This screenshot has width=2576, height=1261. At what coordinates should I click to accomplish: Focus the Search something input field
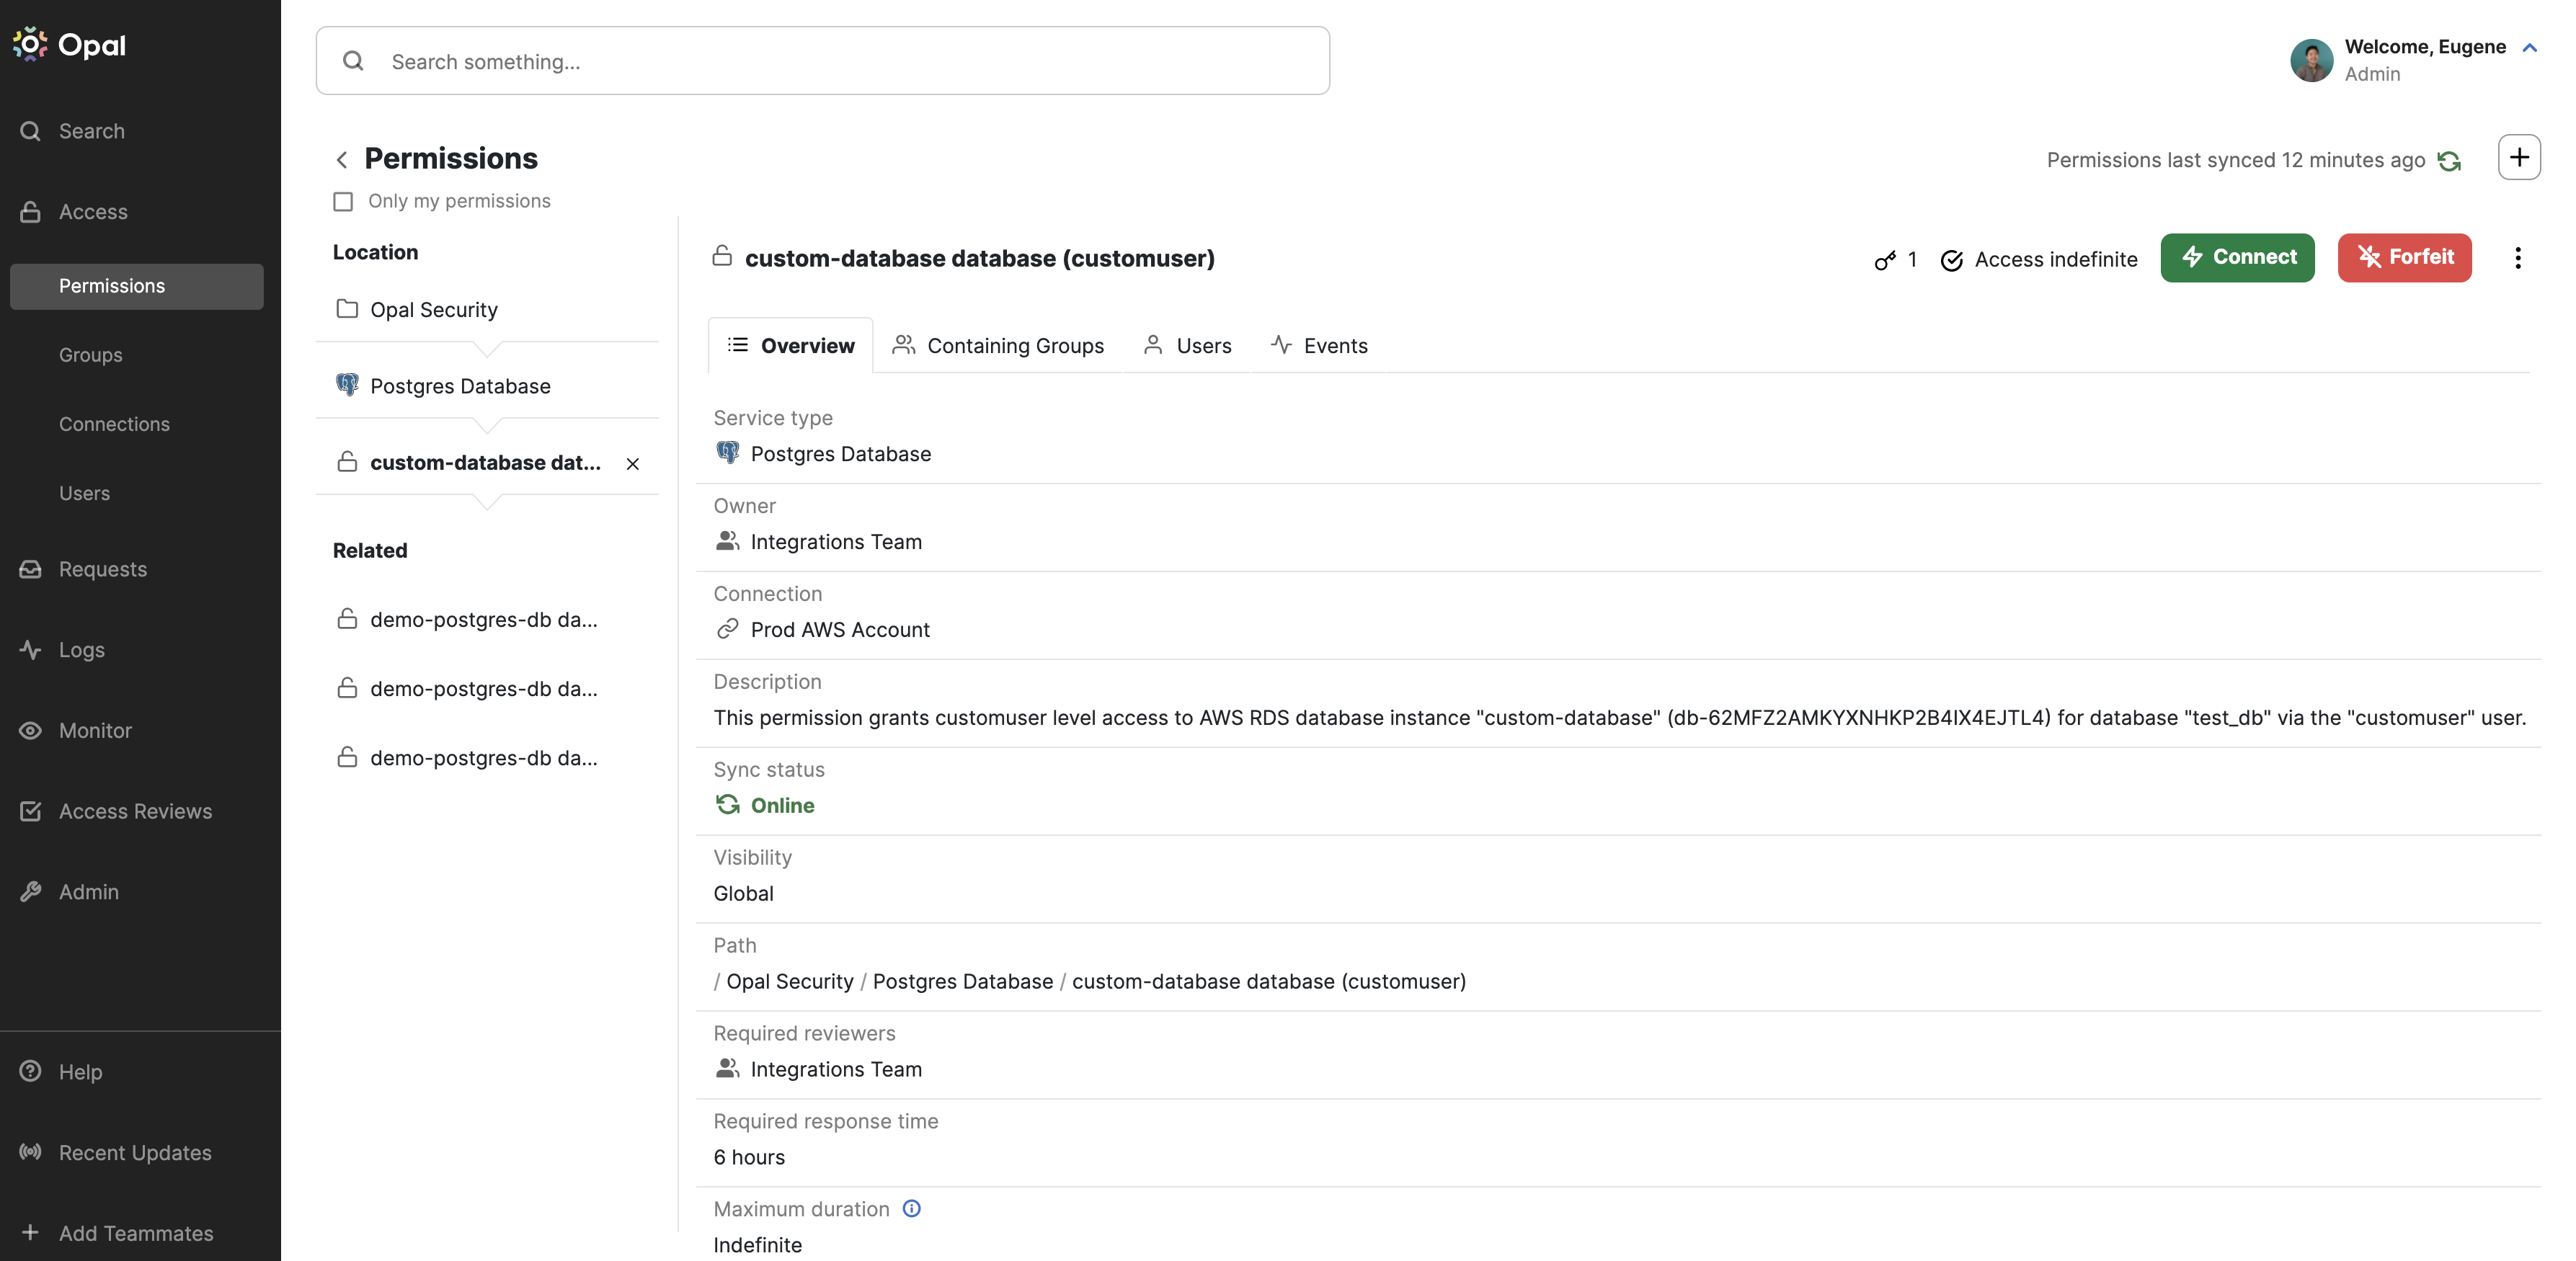point(823,61)
